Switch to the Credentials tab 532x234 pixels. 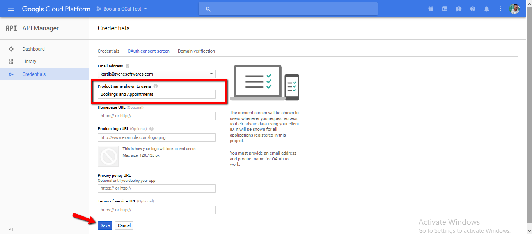coord(108,51)
